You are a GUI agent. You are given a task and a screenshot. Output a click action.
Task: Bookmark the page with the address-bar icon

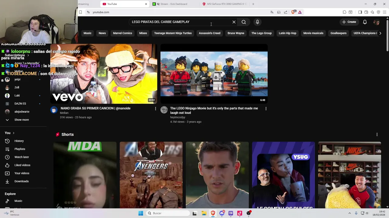point(80,12)
